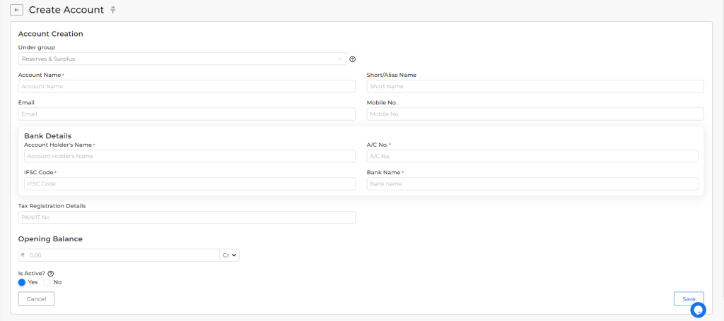Viewport: 724px width, 321px height.
Task: Click the A/C No. input field
Action: pos(532,156)
